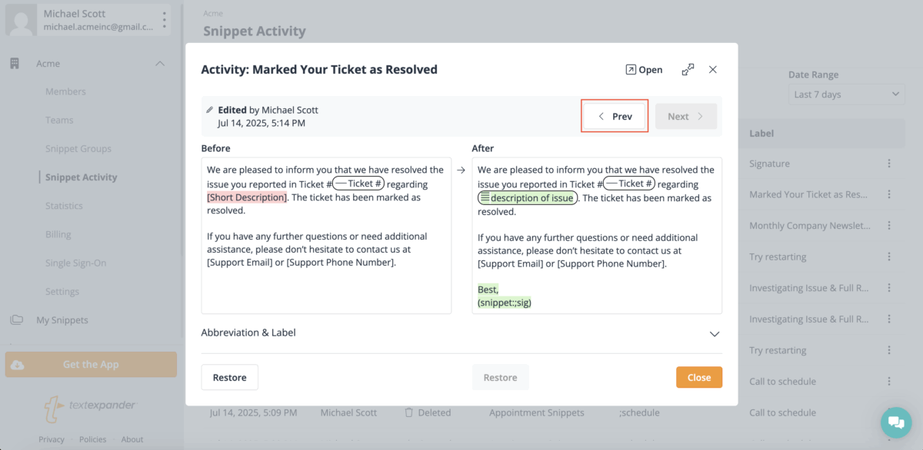The width and height of the screenshot is (923, 450).
Task: Click the orange Close button
Action: click(699, 378)
